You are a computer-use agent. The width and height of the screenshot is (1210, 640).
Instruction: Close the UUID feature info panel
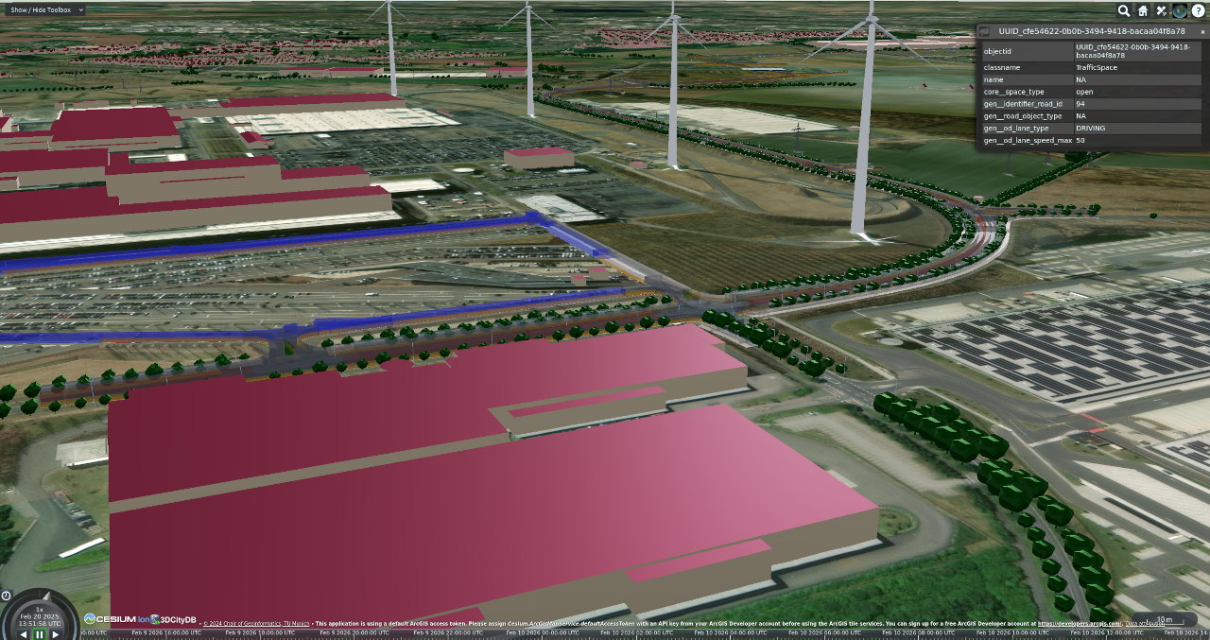[x=1202, y=32]
